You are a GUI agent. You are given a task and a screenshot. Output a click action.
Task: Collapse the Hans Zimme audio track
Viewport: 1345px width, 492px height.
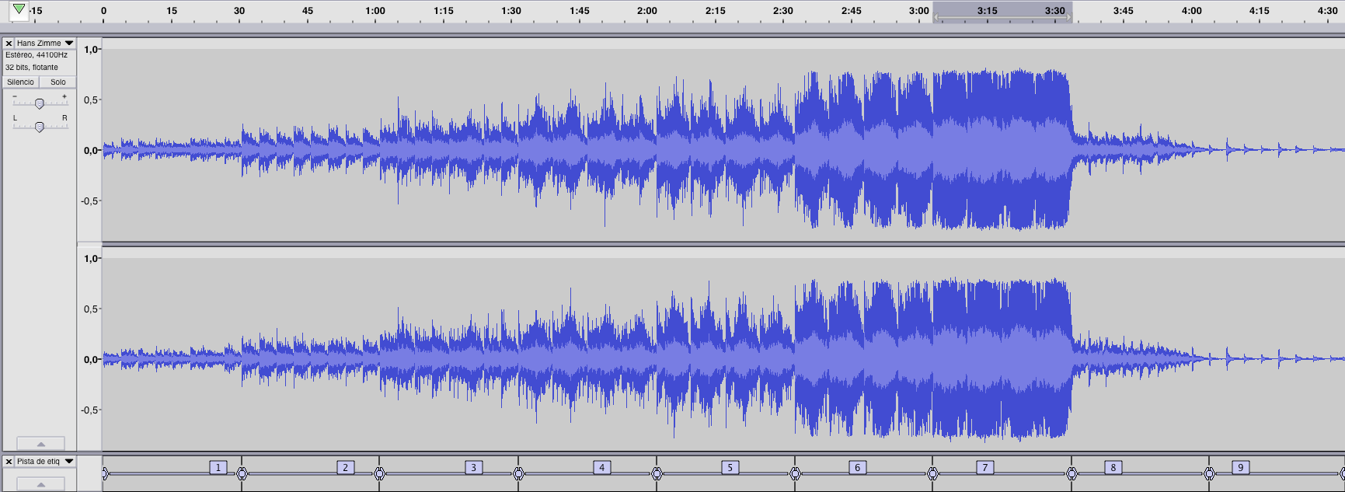tap(40, 444)
